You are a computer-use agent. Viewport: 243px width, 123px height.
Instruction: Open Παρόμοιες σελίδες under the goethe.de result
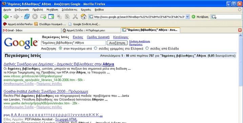49,107
